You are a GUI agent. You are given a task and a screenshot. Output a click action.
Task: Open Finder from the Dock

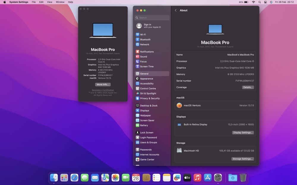(54, 178)
